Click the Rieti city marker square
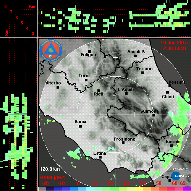This screenshot has height=191, width=191. pos(99,91)
